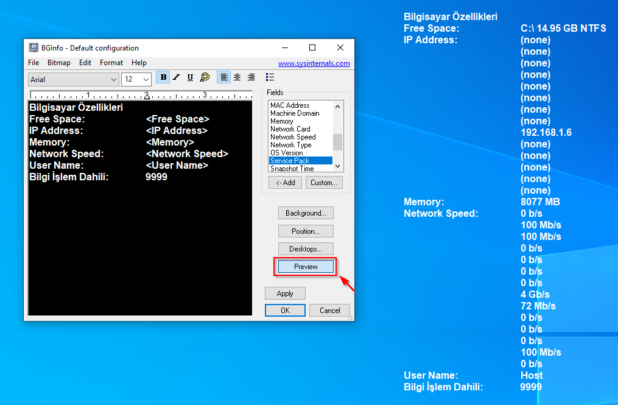This screenshot has height=405, width=618.
Task: Click Fields list scroll up arrow
Action: pyautogui.click(x=337, y=107)
